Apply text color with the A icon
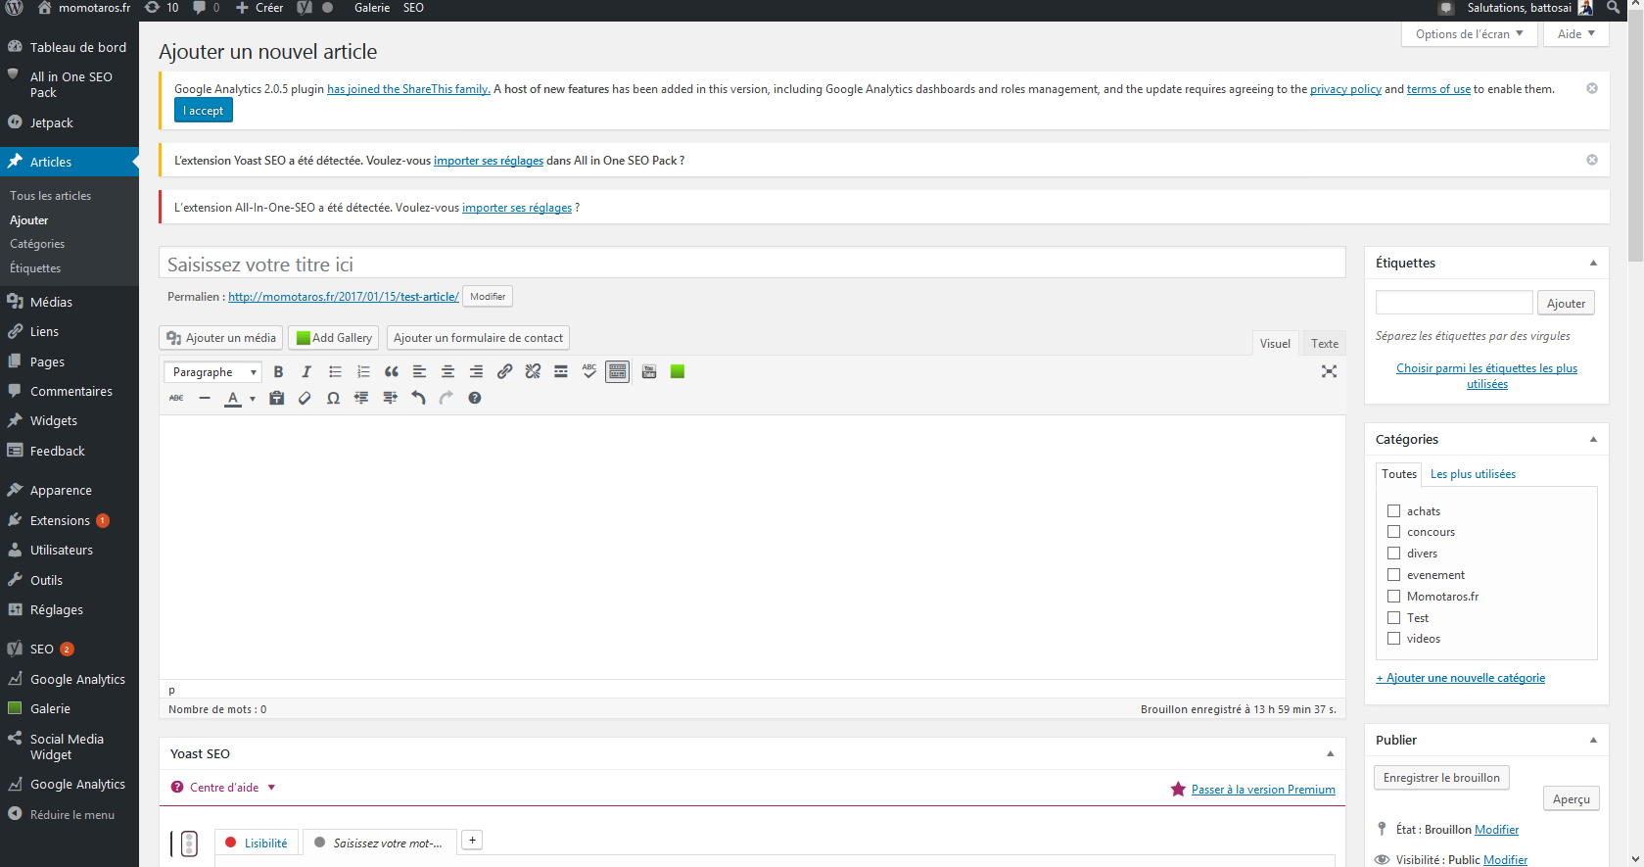 233,399
